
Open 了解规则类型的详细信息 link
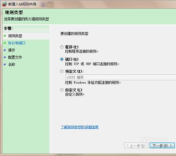(80, 127)
